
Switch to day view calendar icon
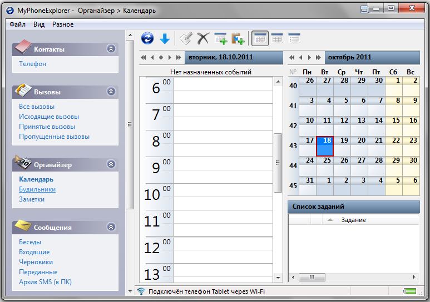click(x=260, y=38)
